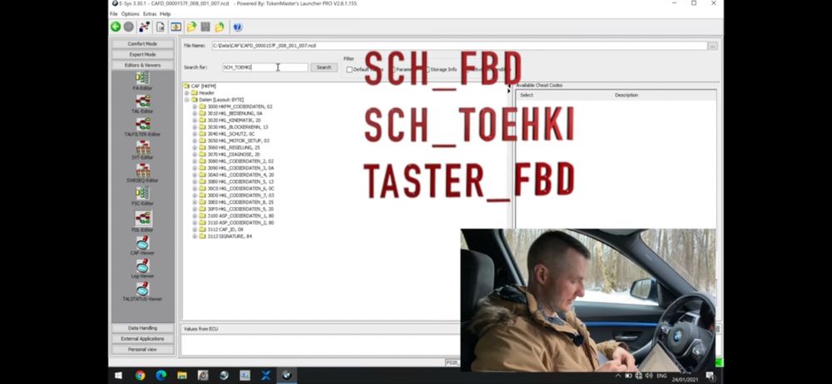The height and width of the screenshot is (384, 832).
Task: Open the FA-Editor
Action: (x=142, y=81)
